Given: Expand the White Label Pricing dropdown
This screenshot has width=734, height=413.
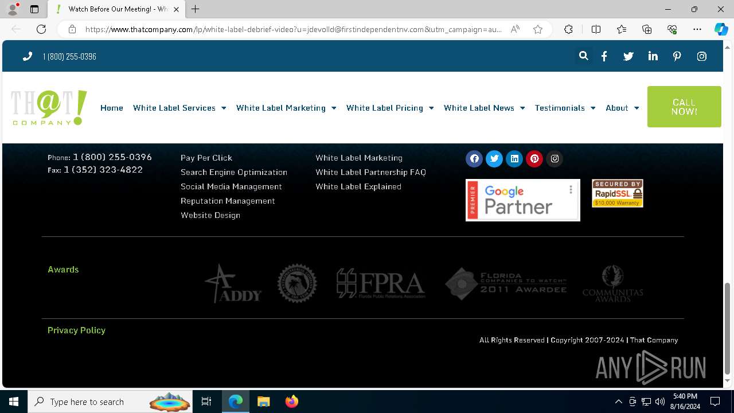Looking at the screenshot, I should 431,108.
